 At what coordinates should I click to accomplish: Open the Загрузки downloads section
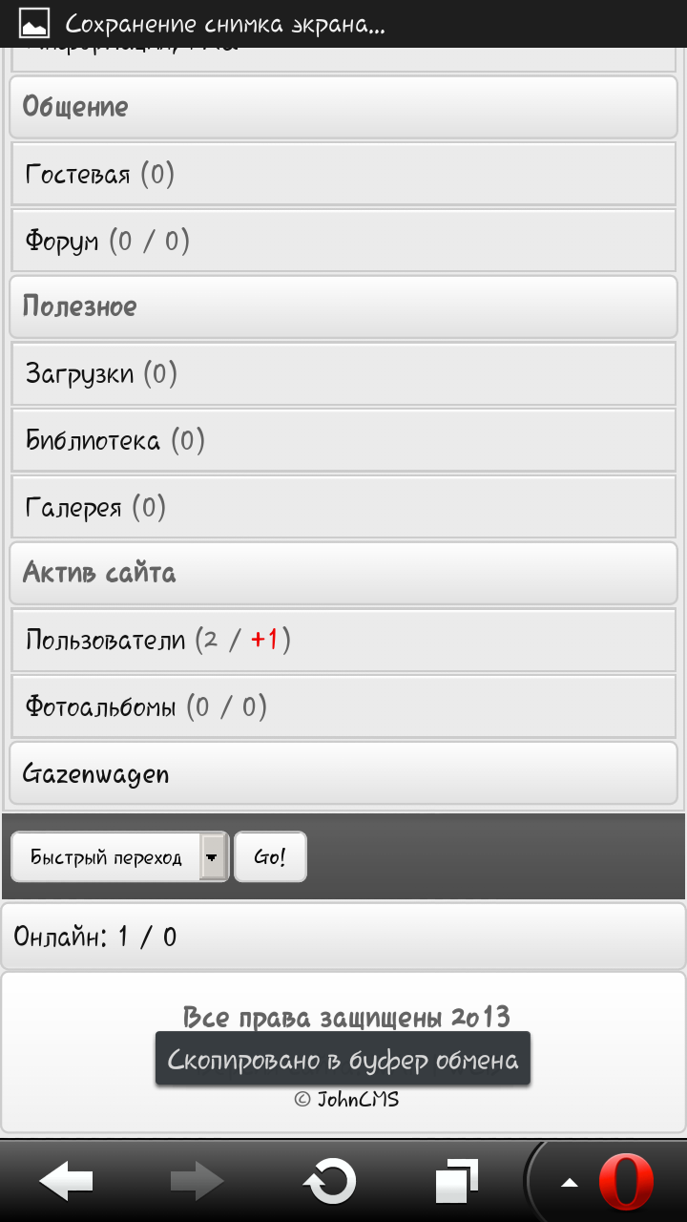[x=80, y=373]
